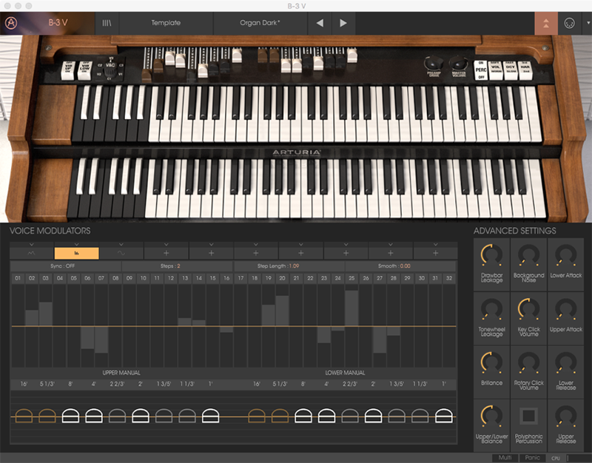Click the Multi button
The height and width of the screenshot is (463, 592).
point(505,458)
